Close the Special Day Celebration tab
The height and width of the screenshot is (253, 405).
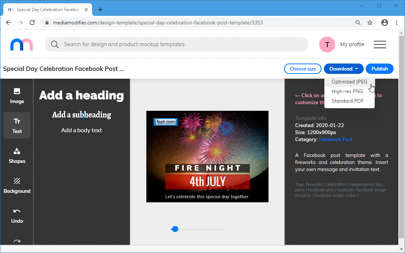[x=86, y=10]
